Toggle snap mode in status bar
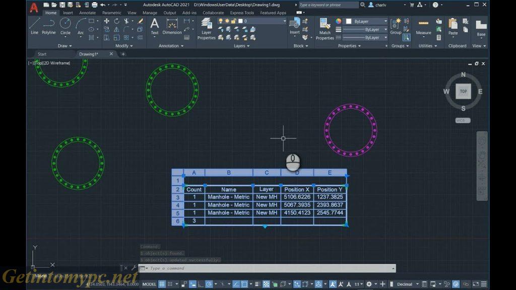Screen dimensions: 516x290 (x=170, y=284)
